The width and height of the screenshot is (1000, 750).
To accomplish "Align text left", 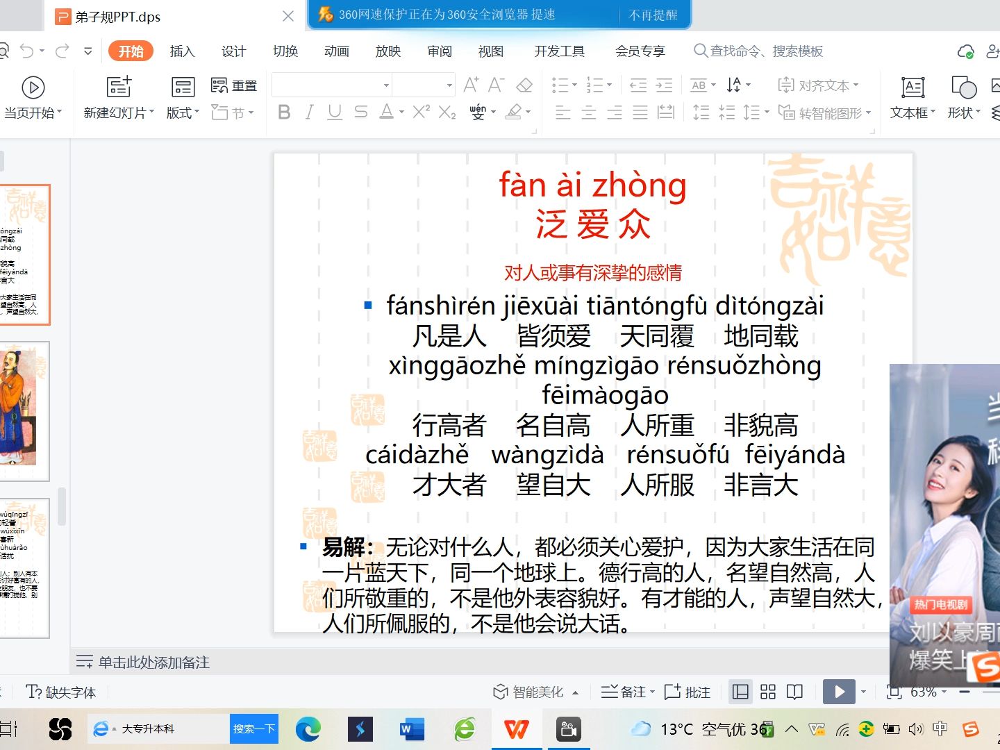I will click(563, 112).
